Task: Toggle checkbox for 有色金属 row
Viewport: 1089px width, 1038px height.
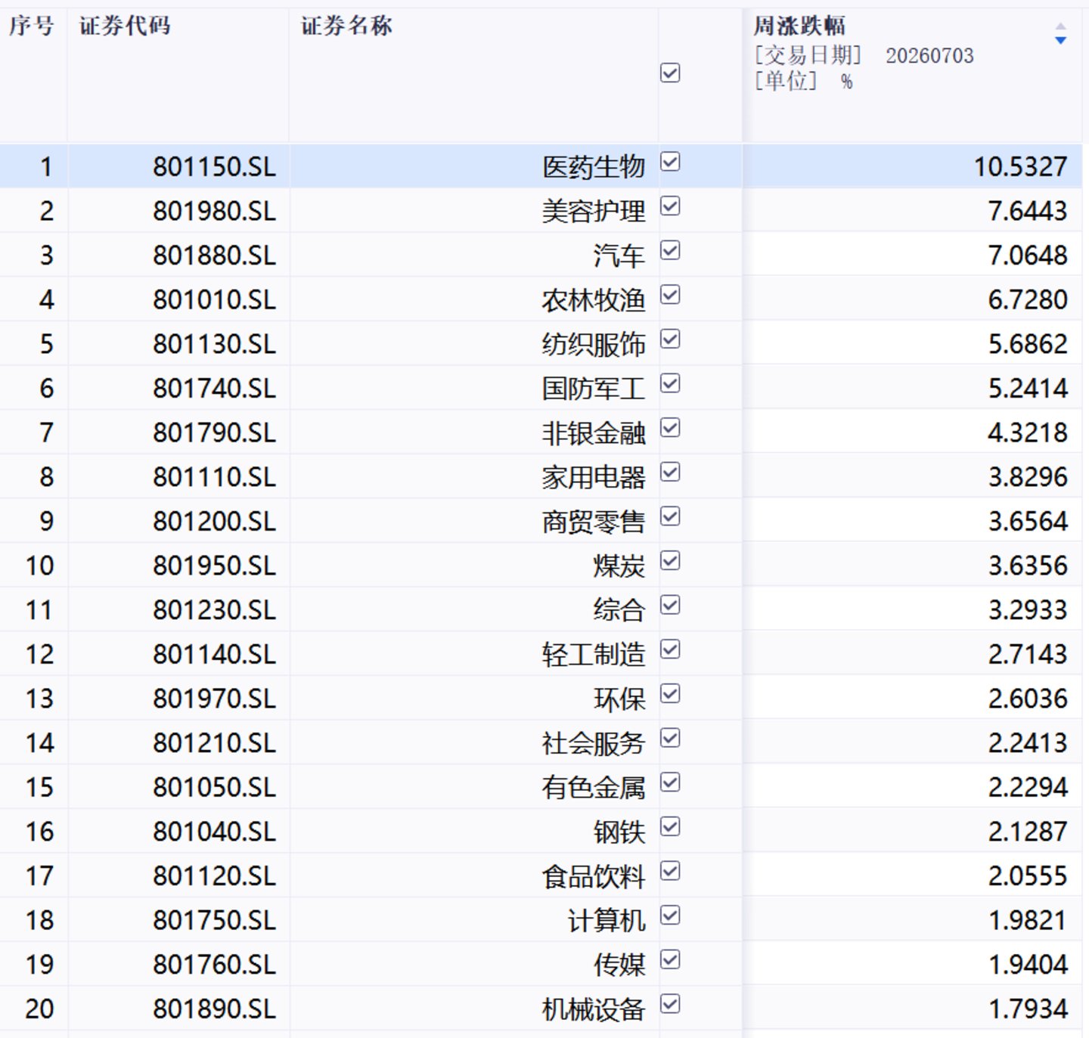Action: [x=670, y=782]
